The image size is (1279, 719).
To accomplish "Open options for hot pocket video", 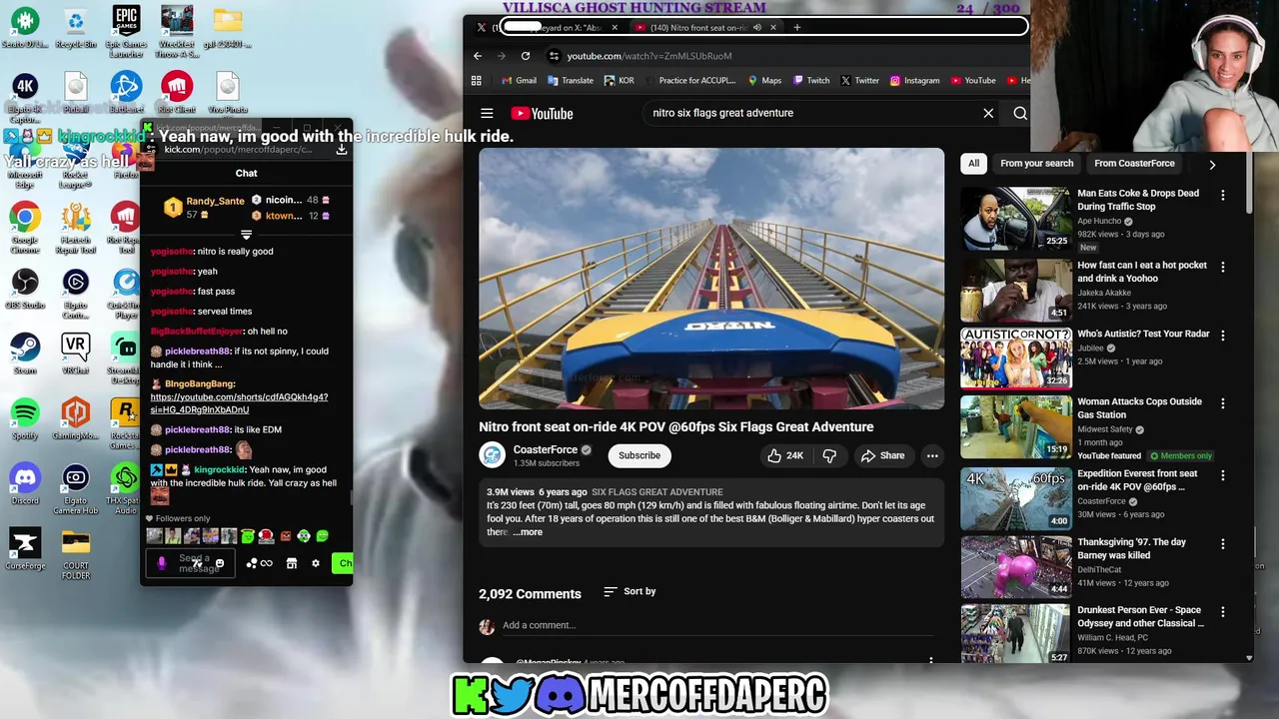I will [x=1222, y=268].
